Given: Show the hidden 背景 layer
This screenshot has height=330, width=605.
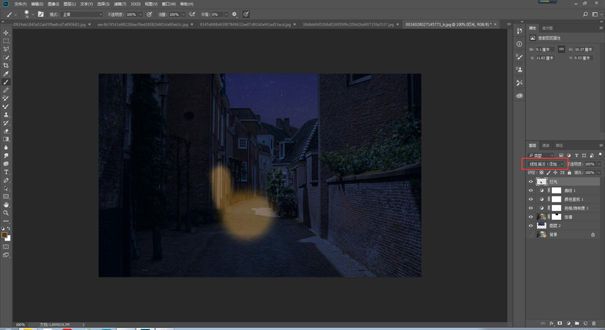Looking at the screenshot, I should pyautogui.click(x=530, y=235).
